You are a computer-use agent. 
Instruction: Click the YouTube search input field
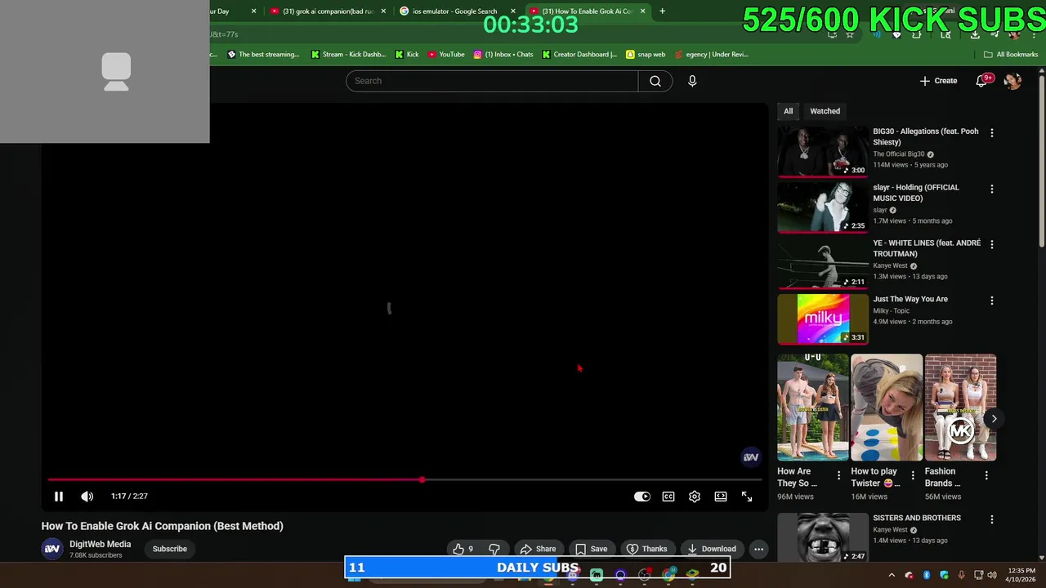coord(492,81)
